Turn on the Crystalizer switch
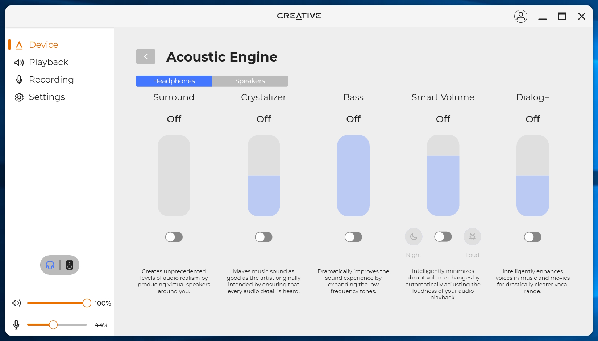Image resolution: width=598 pixels, height=341 pixels. (x=263, y=237)
